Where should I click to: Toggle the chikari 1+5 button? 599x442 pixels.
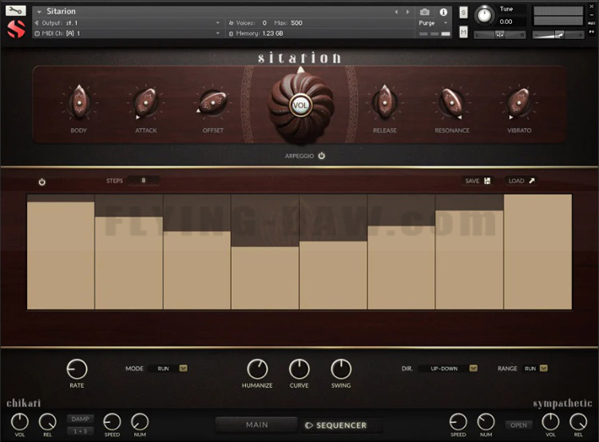80,432
